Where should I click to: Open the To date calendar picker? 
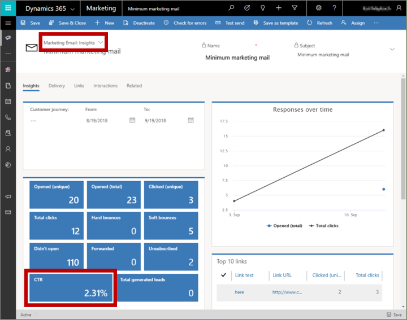point(190,120)
